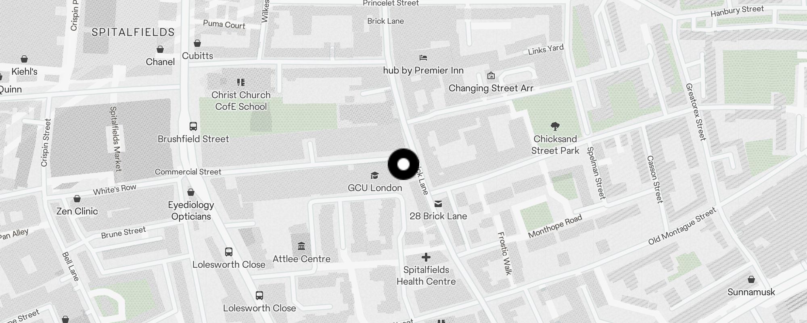Click the 28 Brick Lane mail icon
The width and height of the screenshot is (807, 323).
coord(438,204)
